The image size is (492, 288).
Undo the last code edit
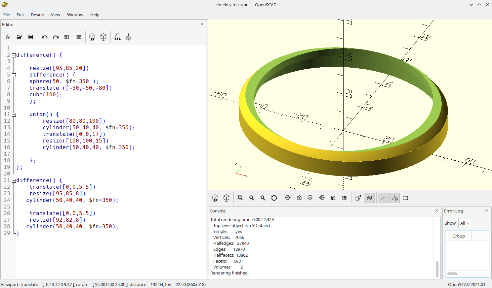point(45,37)
